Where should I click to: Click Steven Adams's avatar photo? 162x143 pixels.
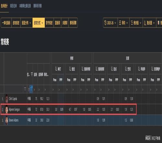6,120
